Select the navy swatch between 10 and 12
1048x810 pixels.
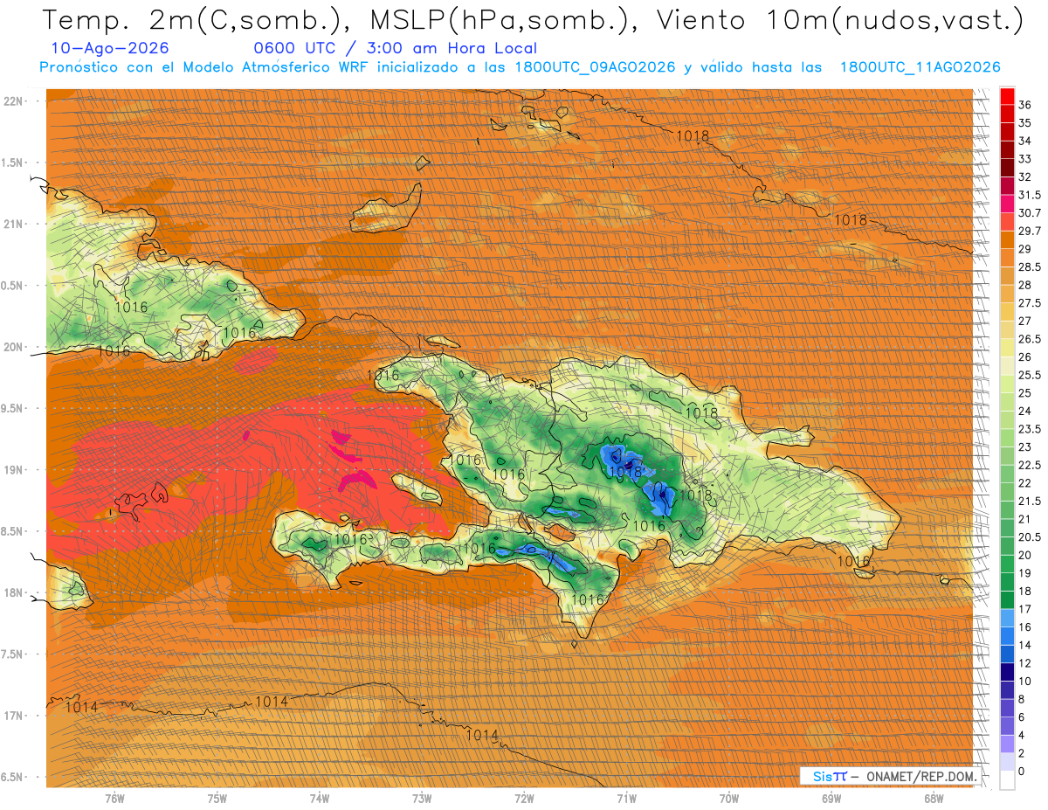point(1007,672)
